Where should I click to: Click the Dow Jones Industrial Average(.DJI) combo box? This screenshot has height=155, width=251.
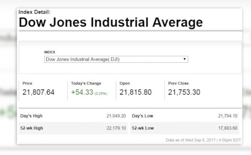tap(114, 59)
